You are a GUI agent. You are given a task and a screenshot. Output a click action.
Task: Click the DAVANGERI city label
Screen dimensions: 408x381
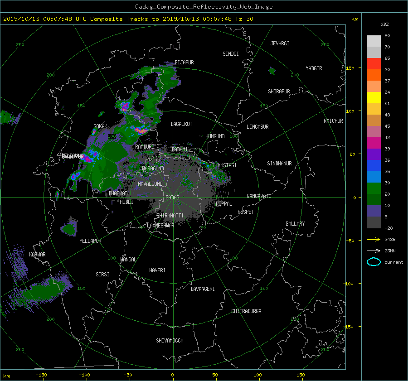pos(203,289)
